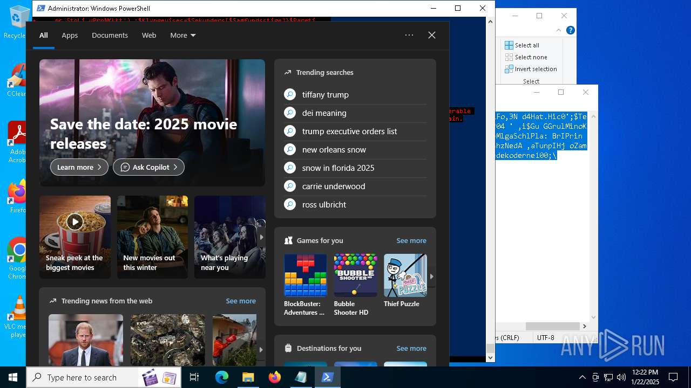691x388 pixels.
Task: Open Task View on the taskbar
Action: point(194,377)
